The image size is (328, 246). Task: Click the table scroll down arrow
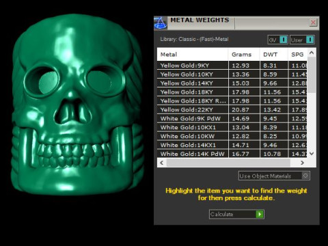coord(312,154)
